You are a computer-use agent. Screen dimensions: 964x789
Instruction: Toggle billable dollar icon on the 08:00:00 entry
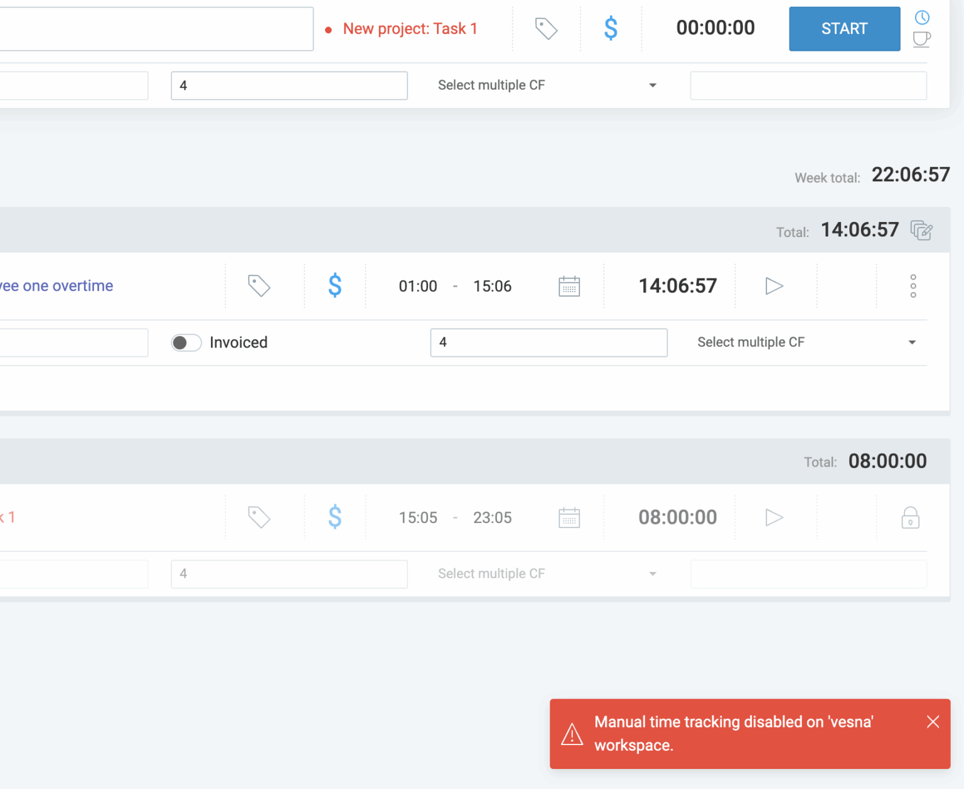[335, 517]
